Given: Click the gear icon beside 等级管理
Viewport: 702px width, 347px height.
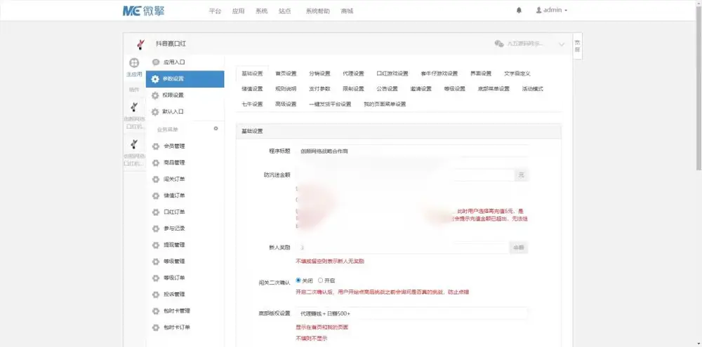Looking at the screenshot, I should [x=155, y=261].
